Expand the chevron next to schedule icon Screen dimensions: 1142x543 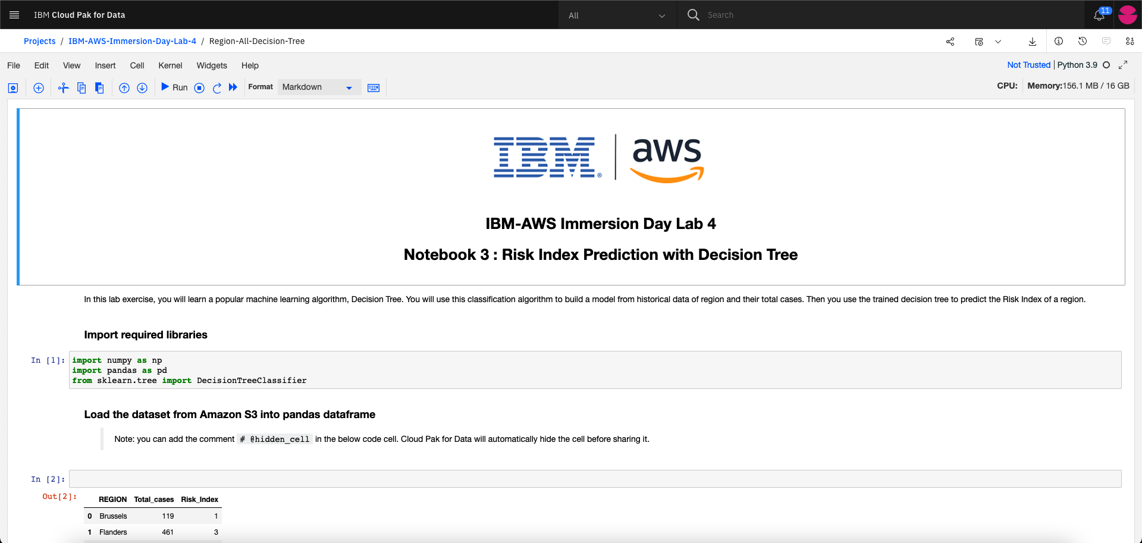(x=998, y=42)
